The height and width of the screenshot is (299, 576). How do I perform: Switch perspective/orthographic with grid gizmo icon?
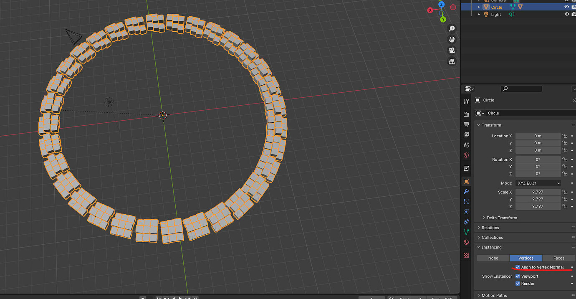(x=452, y=61)
